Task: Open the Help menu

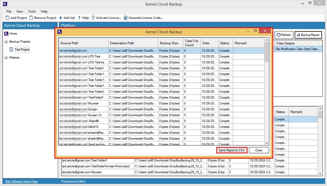Action: pyautogui.click(x=44, y=12)
